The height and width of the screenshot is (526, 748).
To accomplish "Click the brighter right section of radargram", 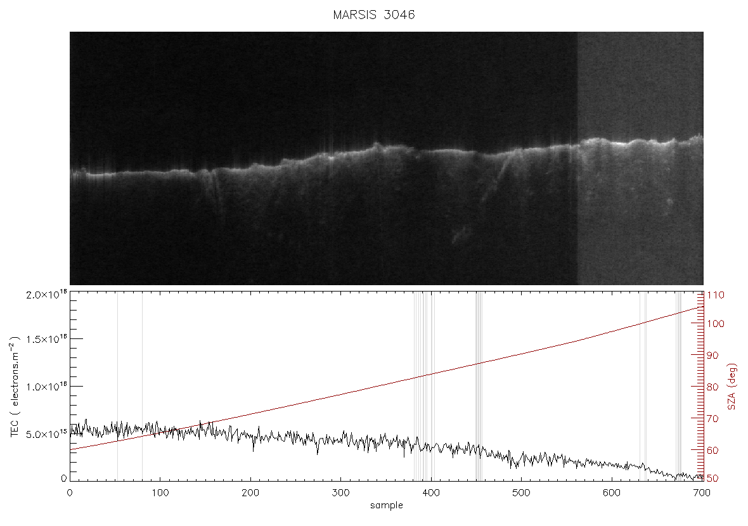I will pyautogui.click(x=640, y=158).
